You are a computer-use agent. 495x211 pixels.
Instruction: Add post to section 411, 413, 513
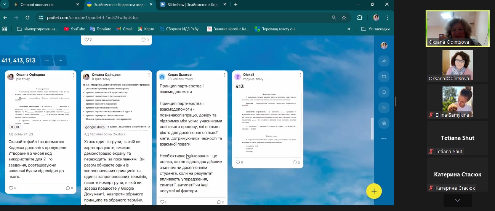[47, 60]
